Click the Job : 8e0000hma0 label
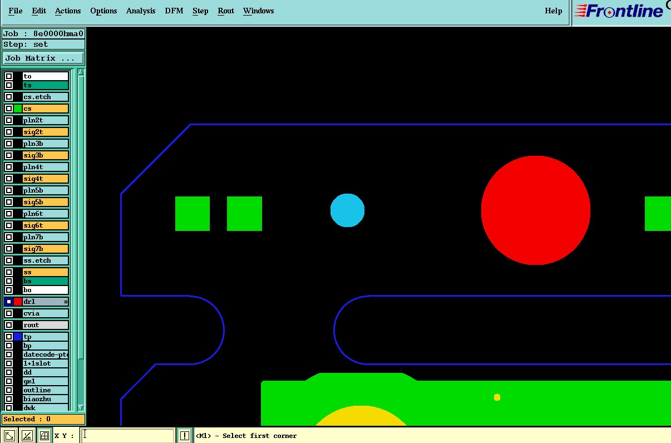 coord(43,33)
